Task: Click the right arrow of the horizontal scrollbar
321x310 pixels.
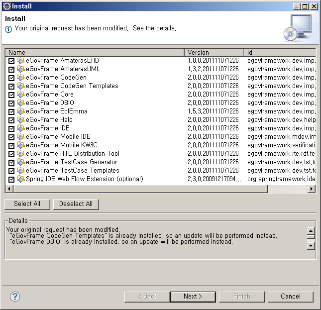Action: (312, 189)
